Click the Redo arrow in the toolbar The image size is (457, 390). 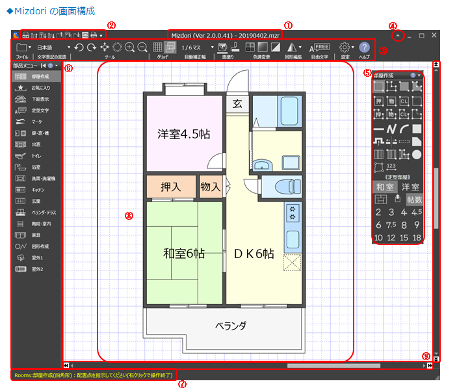click(x=92, y=47)
